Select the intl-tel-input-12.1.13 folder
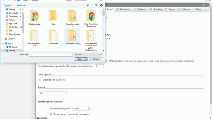 [34, 38]
